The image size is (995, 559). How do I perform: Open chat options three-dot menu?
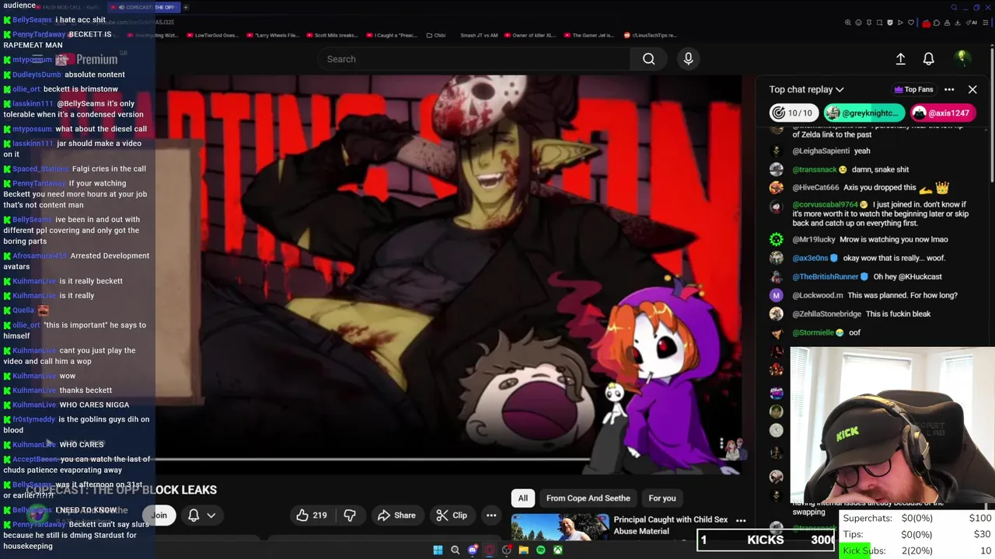pos(949,89)
